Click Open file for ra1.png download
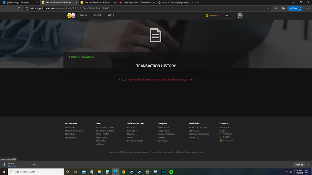Viewport: 312px width, 175px height. 12,166
